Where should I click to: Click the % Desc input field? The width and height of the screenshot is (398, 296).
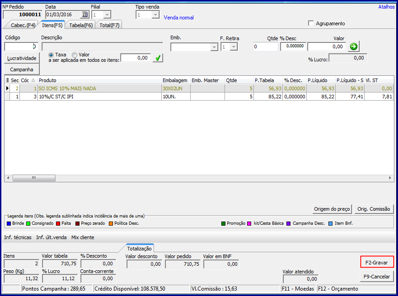pyautogui.click(x=293, y=46)
